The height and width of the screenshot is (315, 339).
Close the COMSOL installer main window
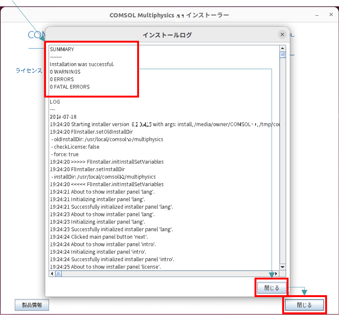(x=331, y=15)
